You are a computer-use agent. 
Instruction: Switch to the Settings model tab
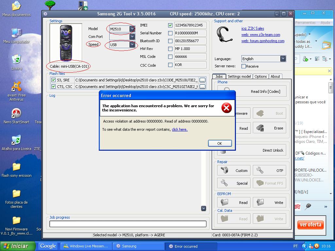pyautogui.click(x=239, y=76)
